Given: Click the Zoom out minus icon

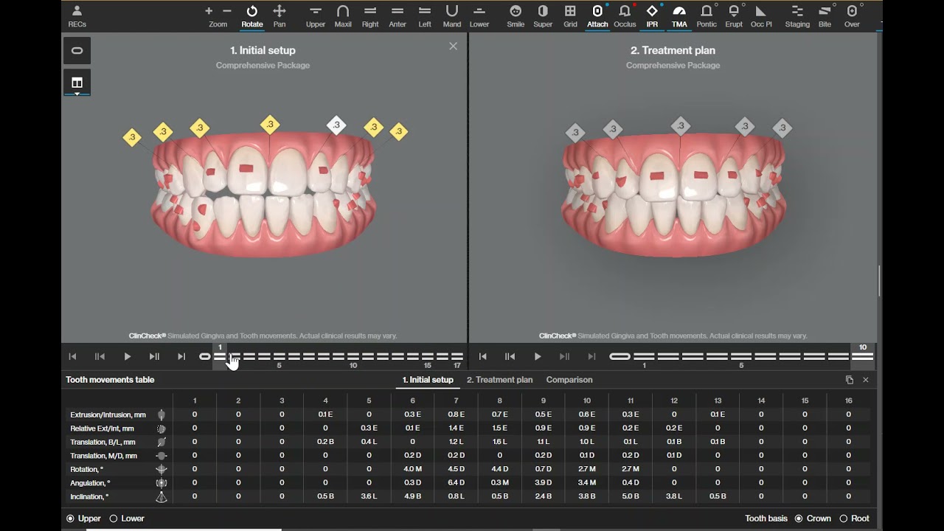Looking at the screenshot, I should pos(227,11).
